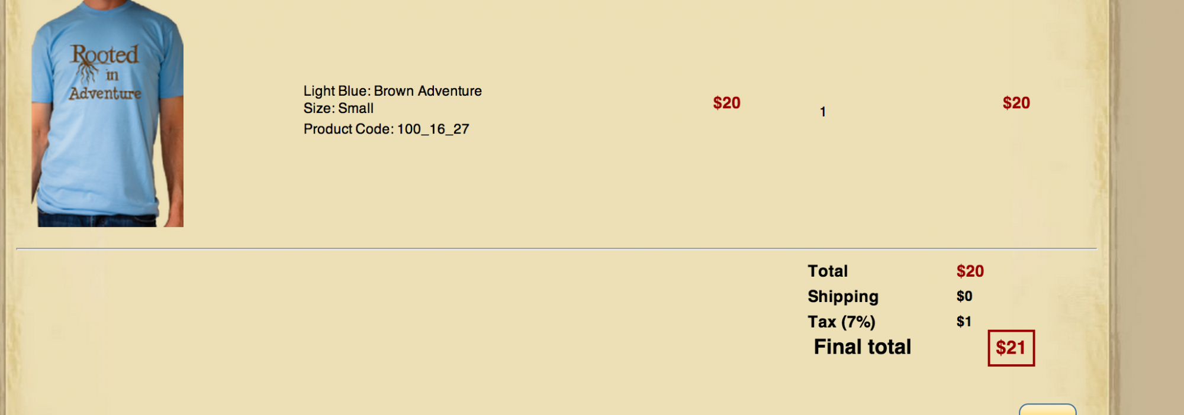Click the quantity value 1
The image size is (1184, 415).
[823, 112]
